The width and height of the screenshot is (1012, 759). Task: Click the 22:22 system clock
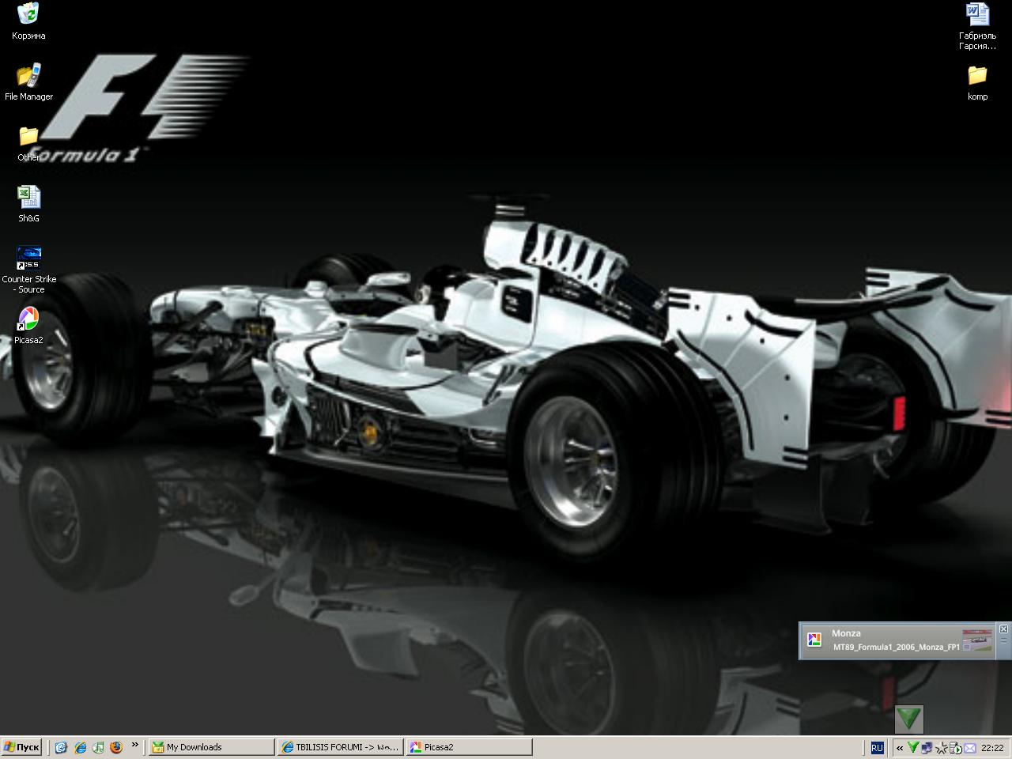pyautogui.click(x=992, y=748)
